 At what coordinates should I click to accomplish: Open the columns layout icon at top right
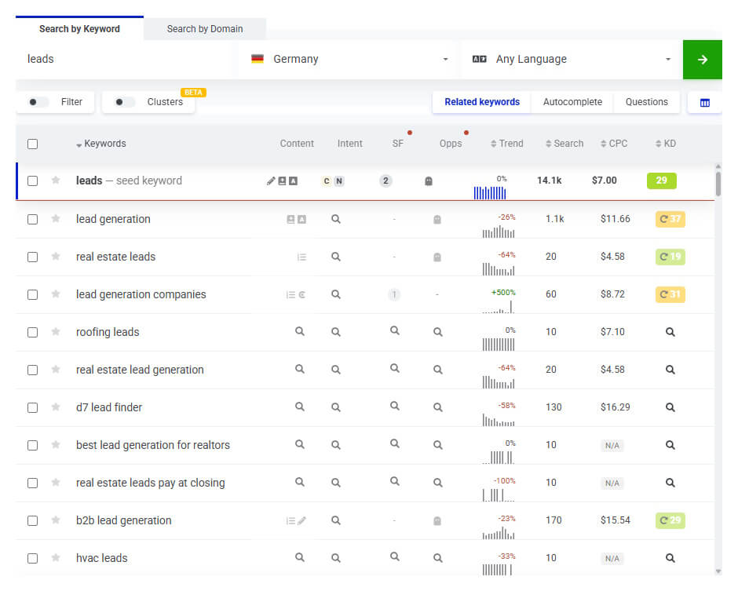(705, 102)
